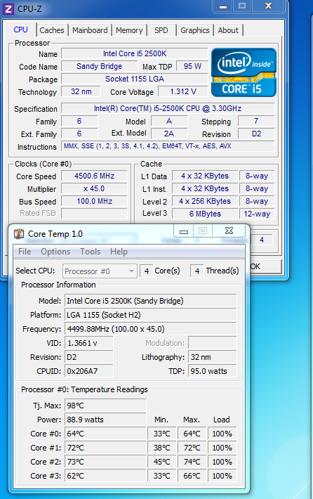Click the processor Name field Intel Core i5 2500K
313x499 pixels.
[135, 54]
